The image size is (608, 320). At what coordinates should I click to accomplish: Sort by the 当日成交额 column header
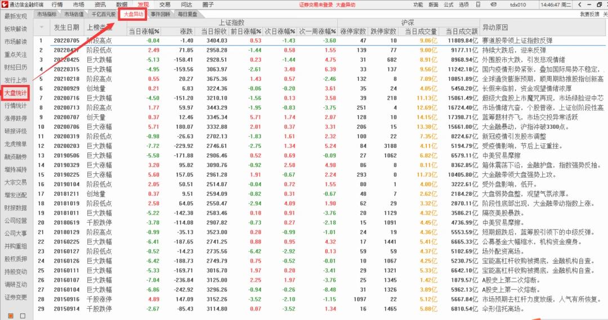coord(462,31)
